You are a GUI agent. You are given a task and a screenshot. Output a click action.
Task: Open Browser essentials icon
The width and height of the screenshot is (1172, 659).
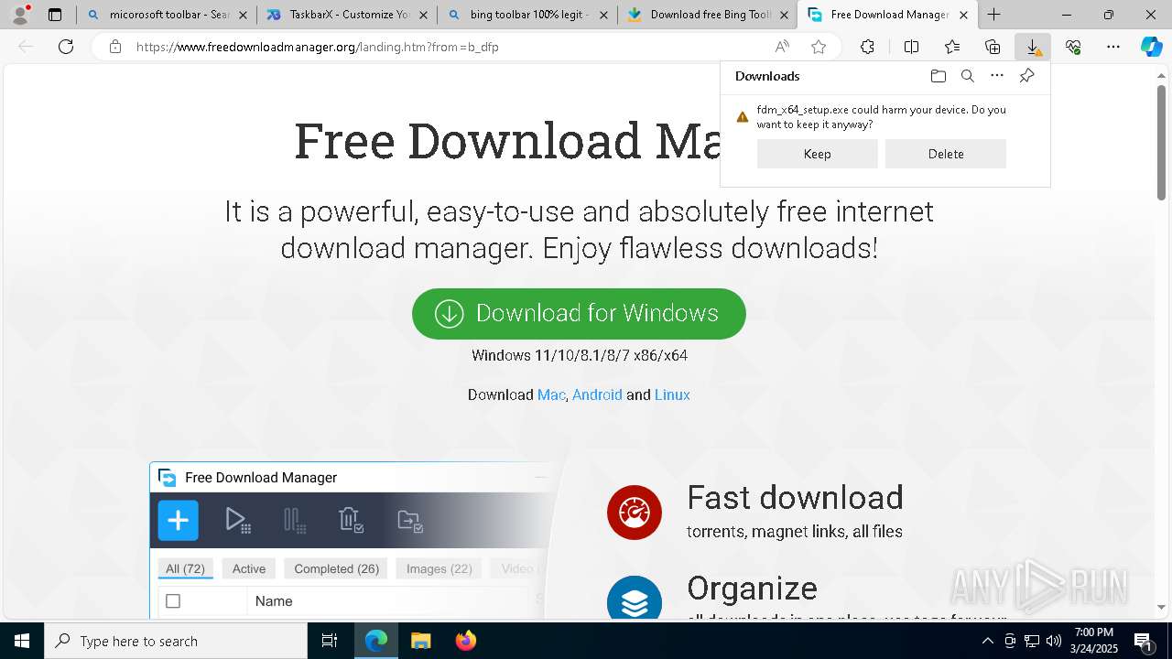[x=1073, y=47]
